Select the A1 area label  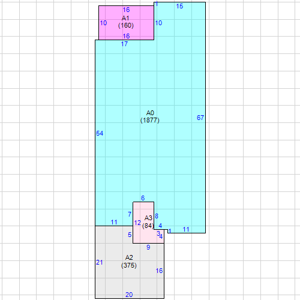click(125, 18)
